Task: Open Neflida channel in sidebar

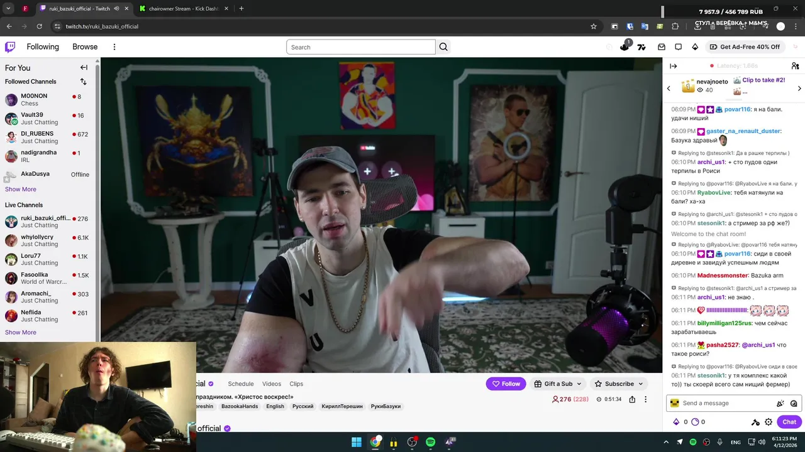Action: 48,316
